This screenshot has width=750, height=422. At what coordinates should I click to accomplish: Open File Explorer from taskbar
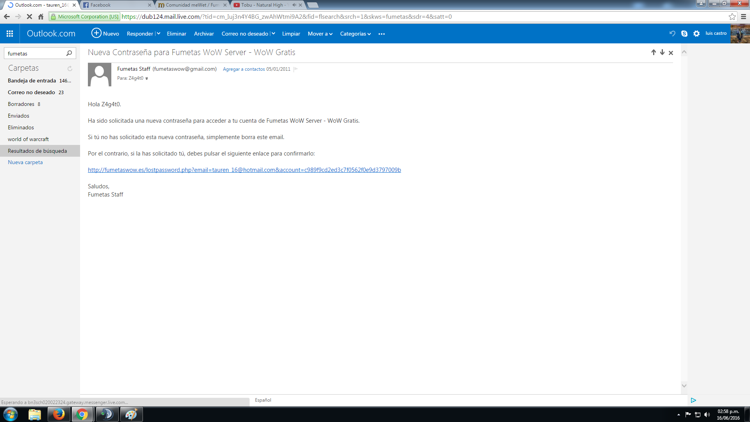click(x=35, y=414)
